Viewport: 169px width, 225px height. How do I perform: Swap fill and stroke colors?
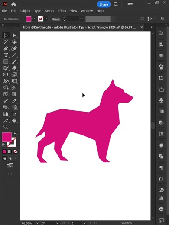point(15,134)
